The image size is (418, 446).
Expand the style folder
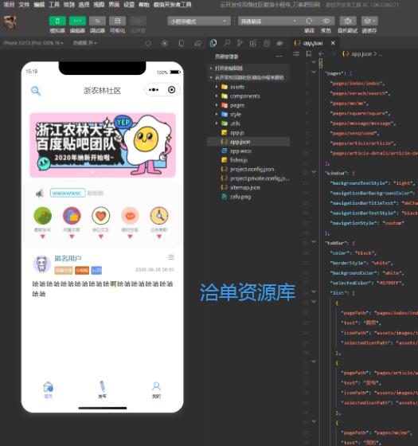[235, 114]
